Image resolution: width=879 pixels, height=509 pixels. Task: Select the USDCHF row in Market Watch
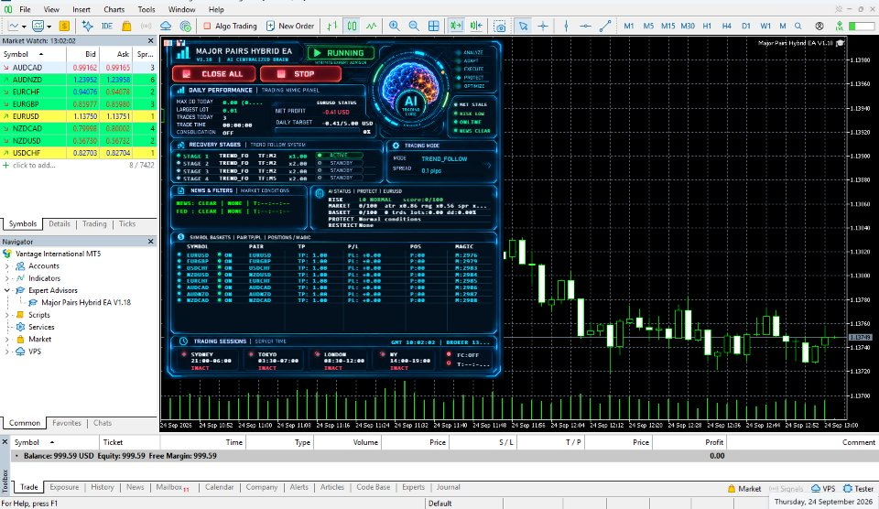pos(79,153)
